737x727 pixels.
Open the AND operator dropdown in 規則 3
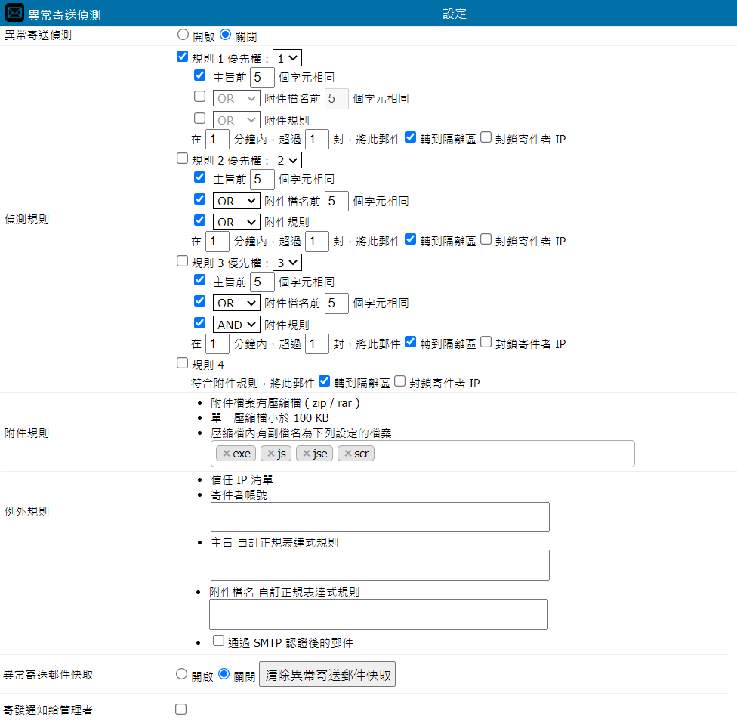[x=236, y=325]
